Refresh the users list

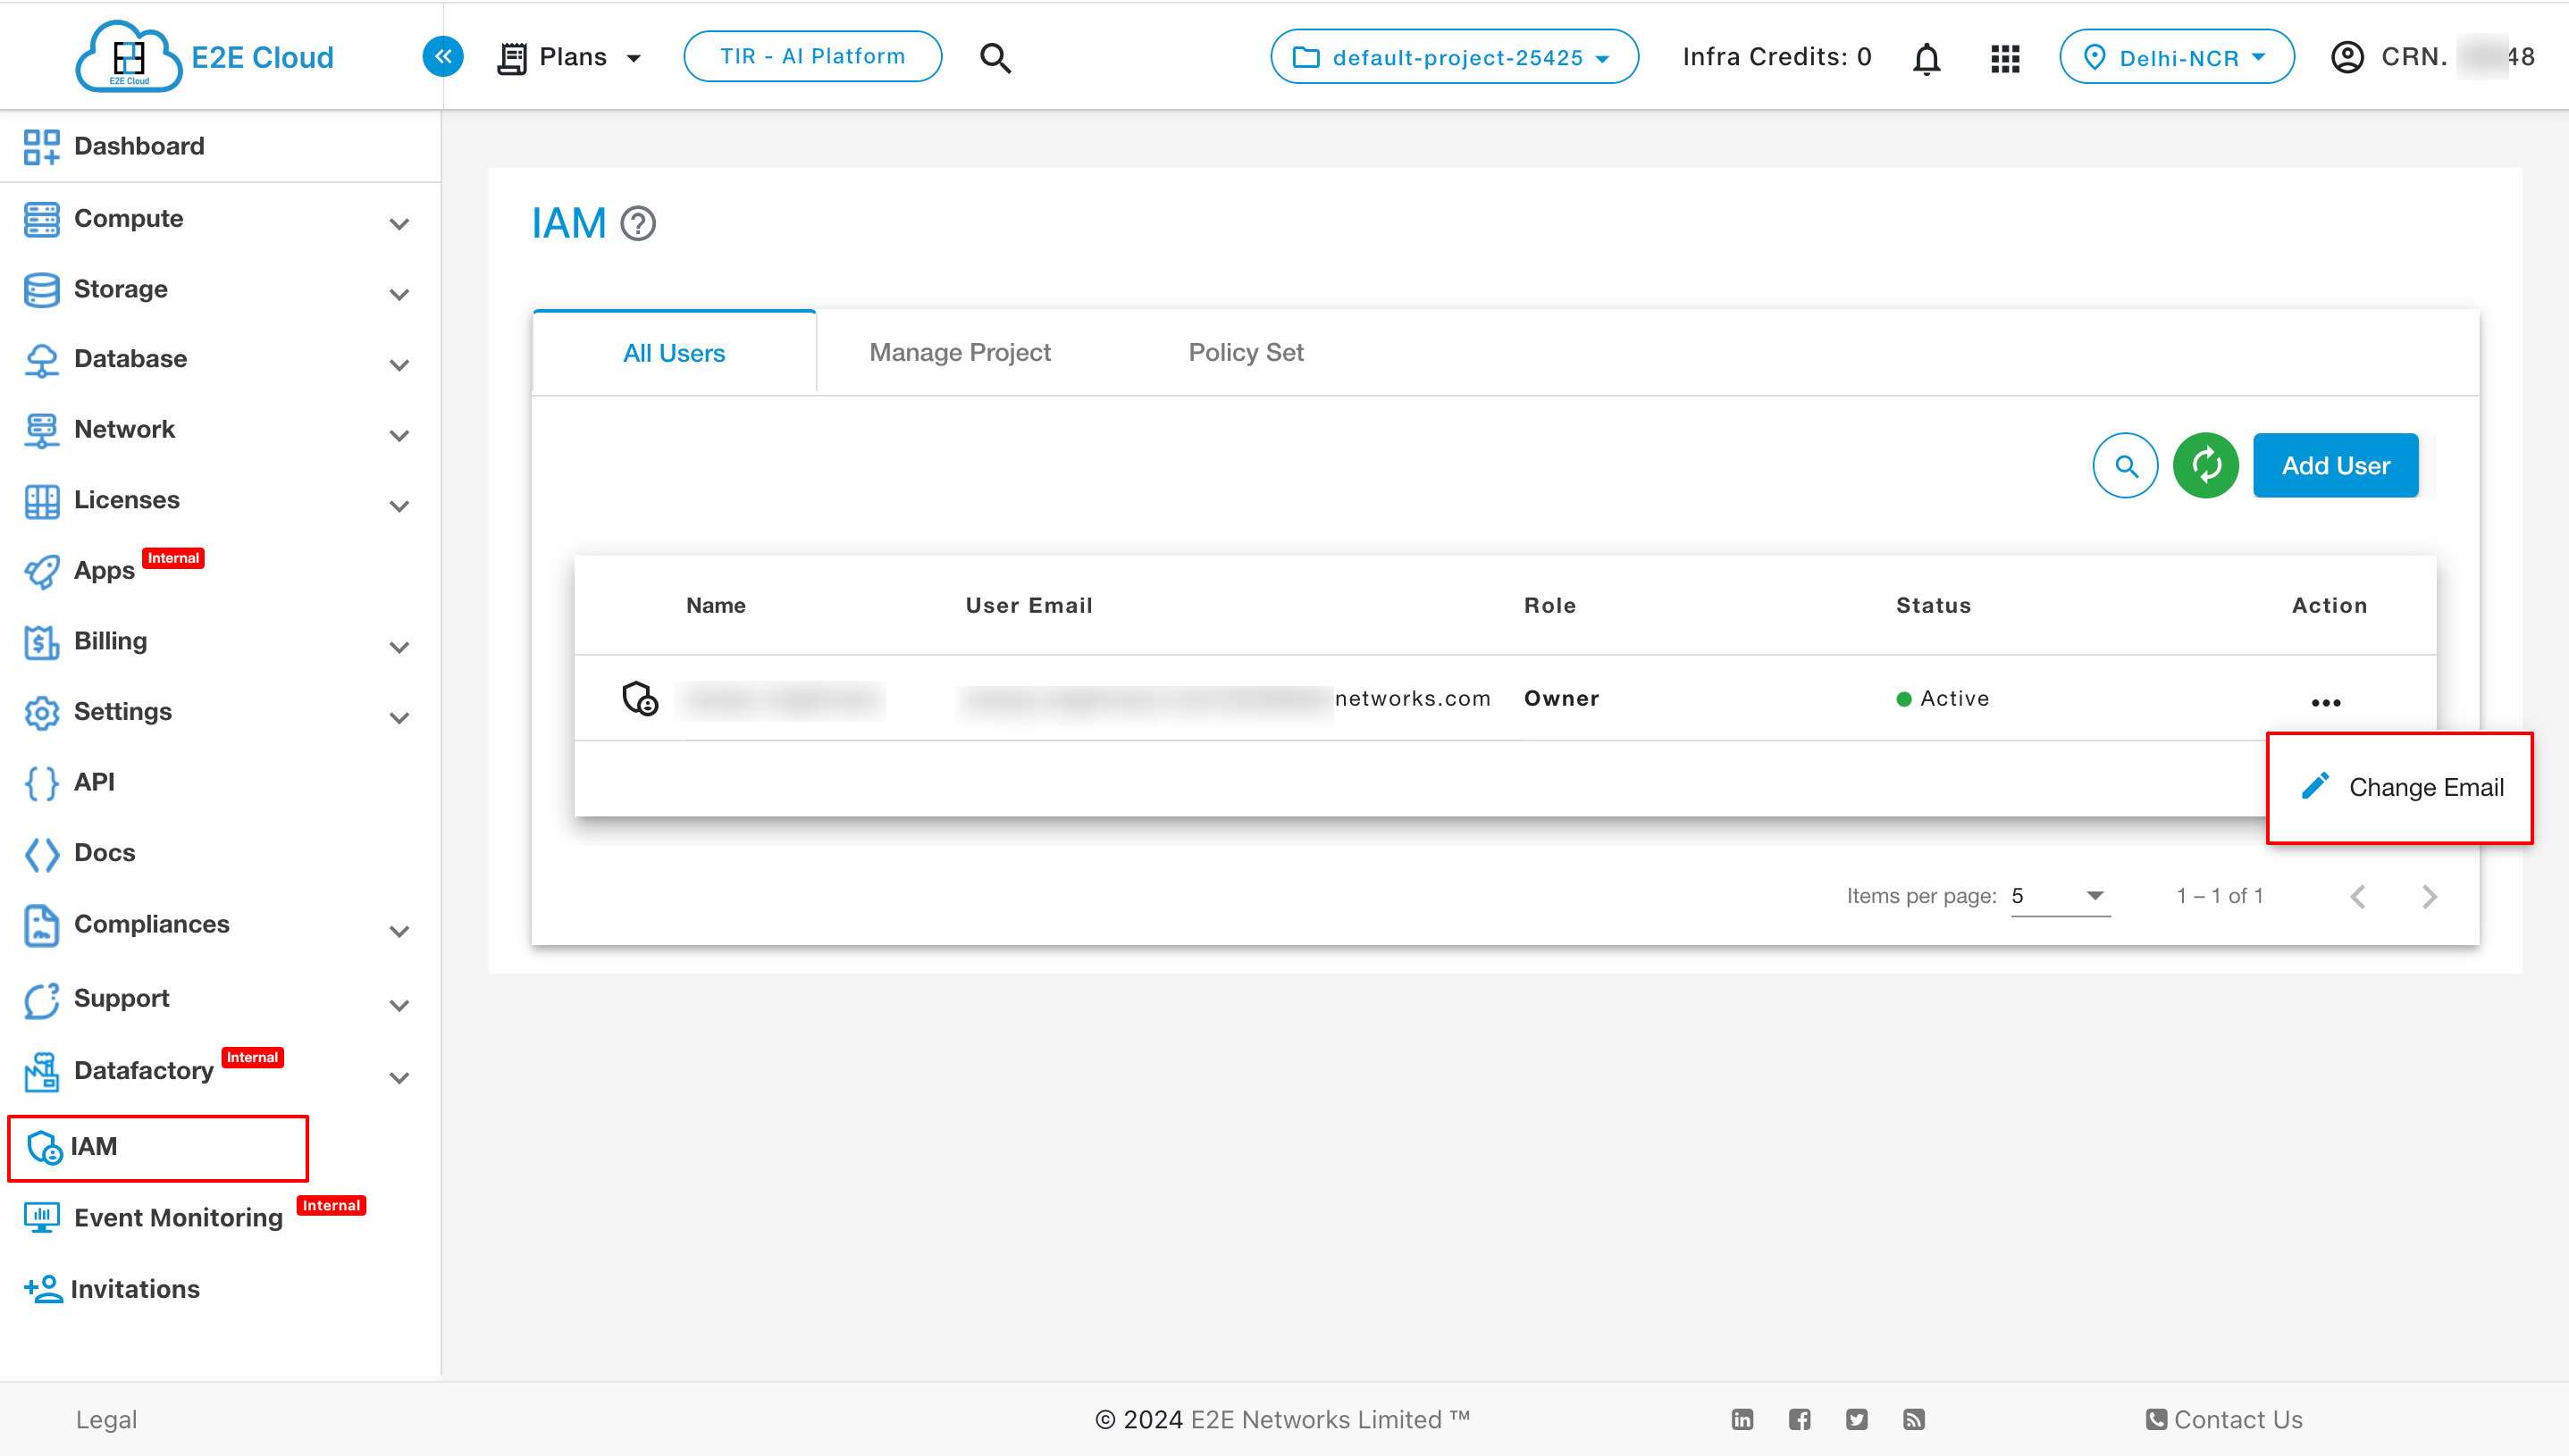pos(2206,465)
